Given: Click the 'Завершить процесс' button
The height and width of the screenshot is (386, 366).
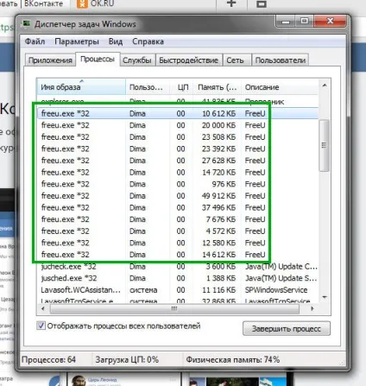Looking at the screenshot, I should point(287,329).
